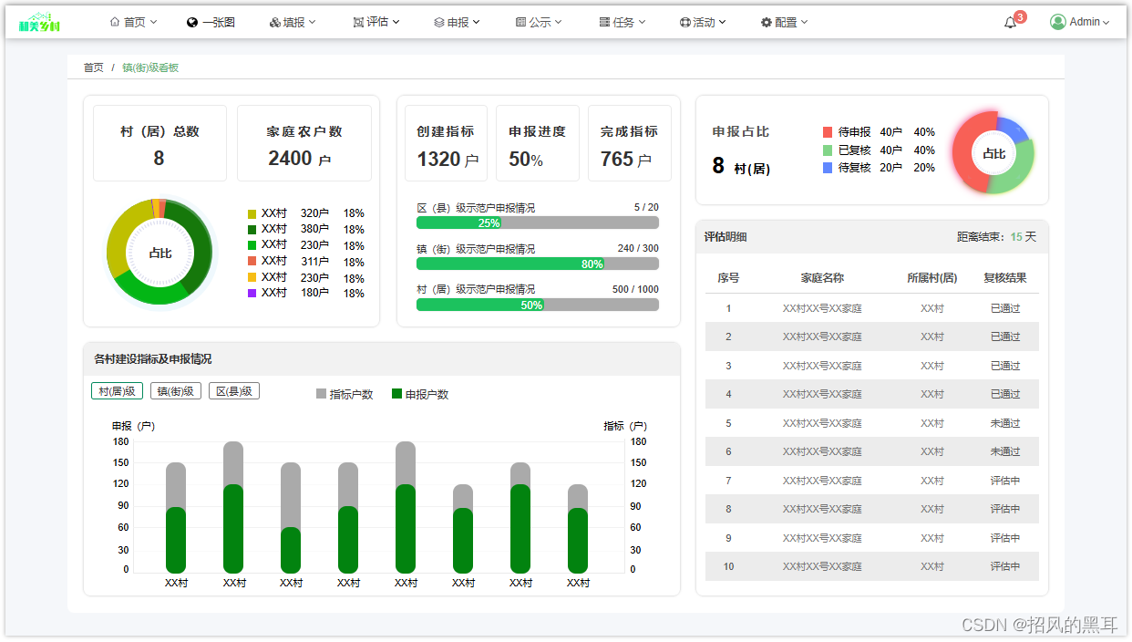The width and height of the screenshot is (1132, 642).
Task: Click the 镇(街)级看板 breadcrumb
Action: tap(150, 67)
